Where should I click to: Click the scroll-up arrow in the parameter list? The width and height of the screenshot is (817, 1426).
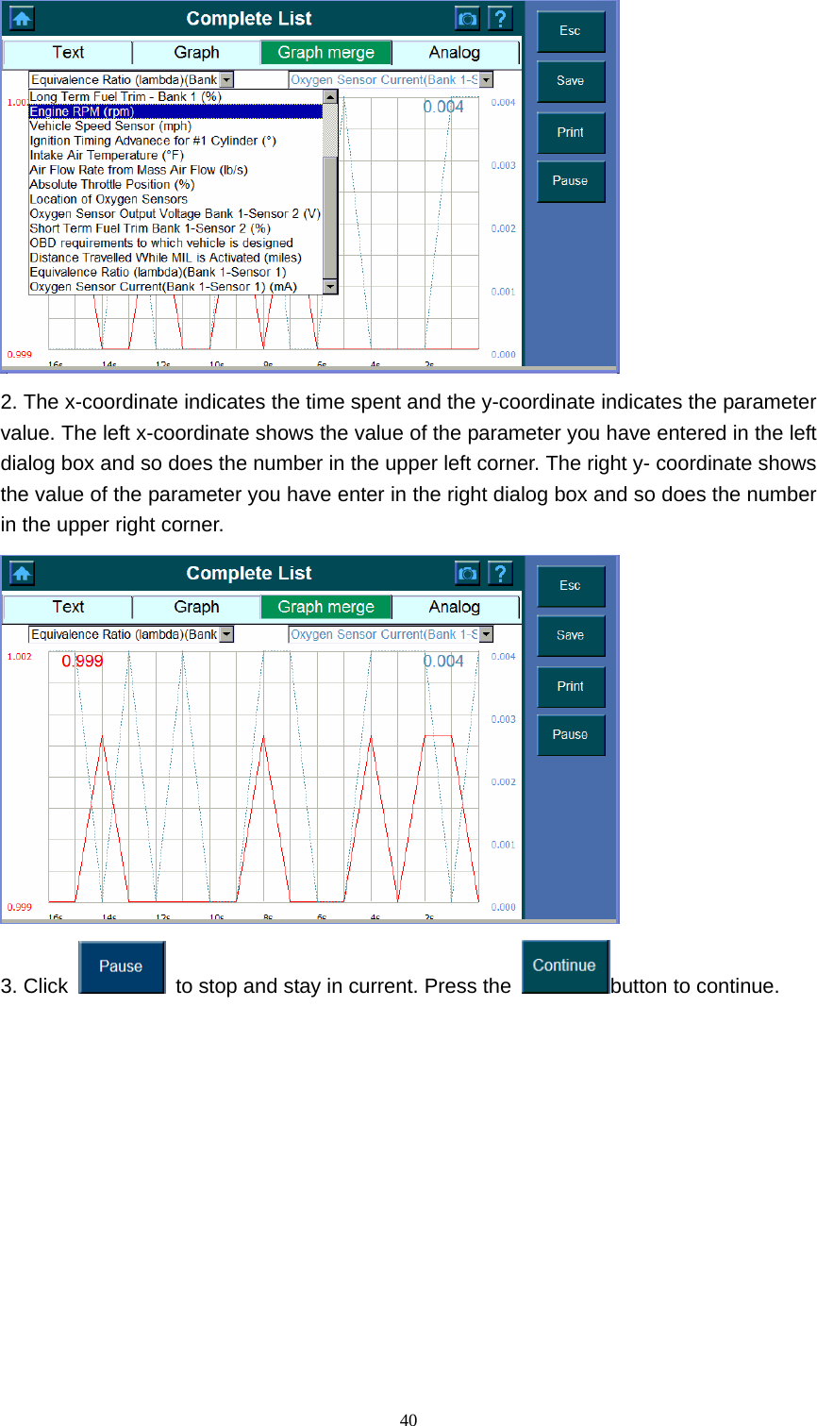coord(330,95)
